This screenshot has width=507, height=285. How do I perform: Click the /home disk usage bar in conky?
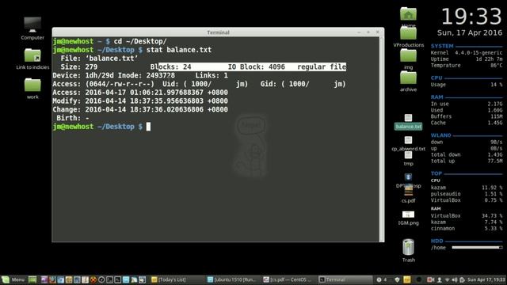point(477,248)
